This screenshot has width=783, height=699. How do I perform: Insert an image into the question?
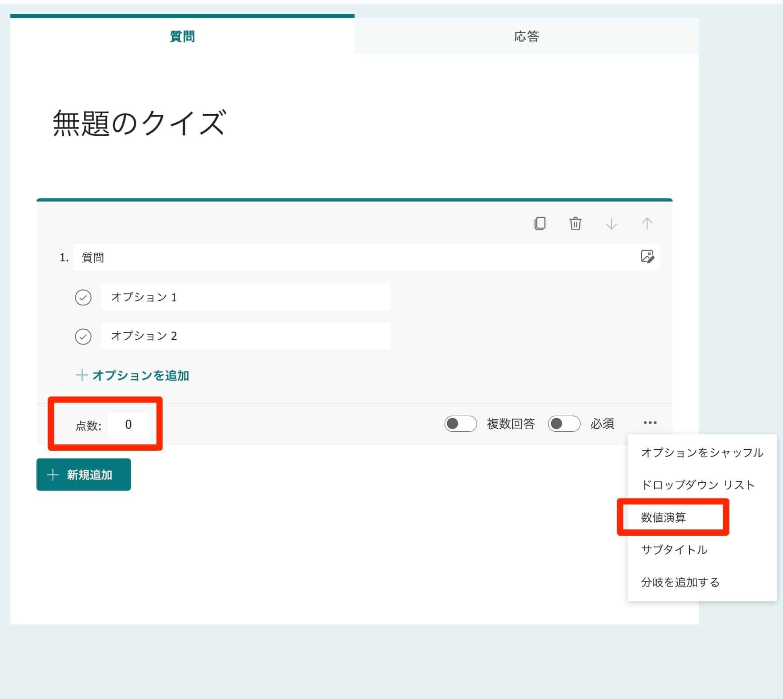[x=647, y=257]
